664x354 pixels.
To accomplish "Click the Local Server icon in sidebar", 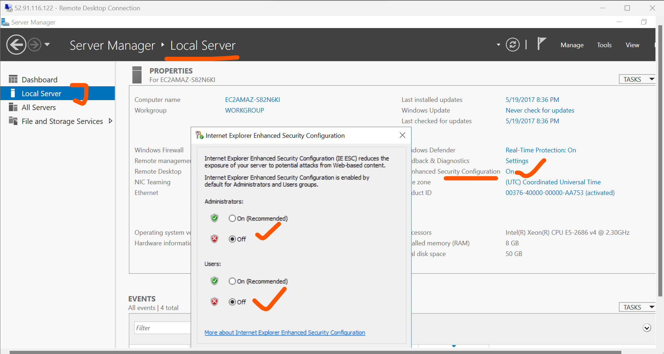I will (13, 93).
